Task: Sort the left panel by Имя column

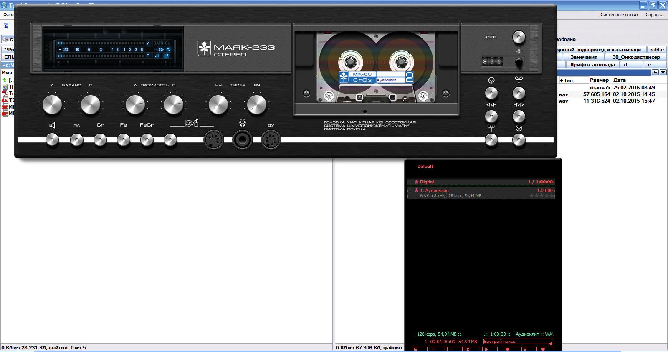Action: pyautogui.click(x=7, y=73)
